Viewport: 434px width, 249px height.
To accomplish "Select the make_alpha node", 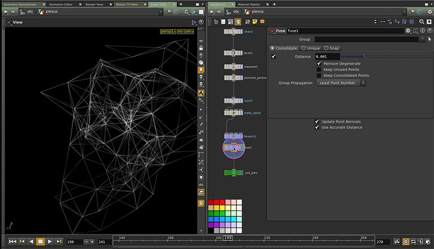I will pos(233,113).
